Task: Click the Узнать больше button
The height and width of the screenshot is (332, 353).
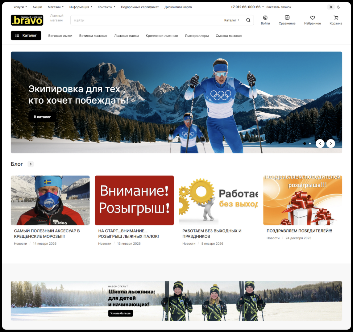Action: pyautogui.click(x=120, y=313)
